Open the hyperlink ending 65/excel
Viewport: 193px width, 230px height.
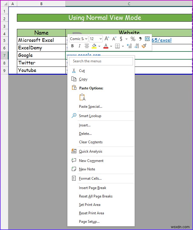(x=161, y=40)
